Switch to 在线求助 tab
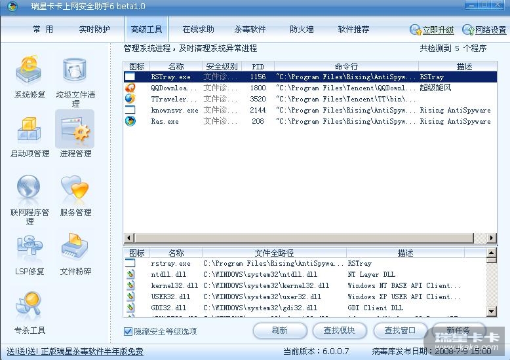The image size is (510, 360). 198,29
